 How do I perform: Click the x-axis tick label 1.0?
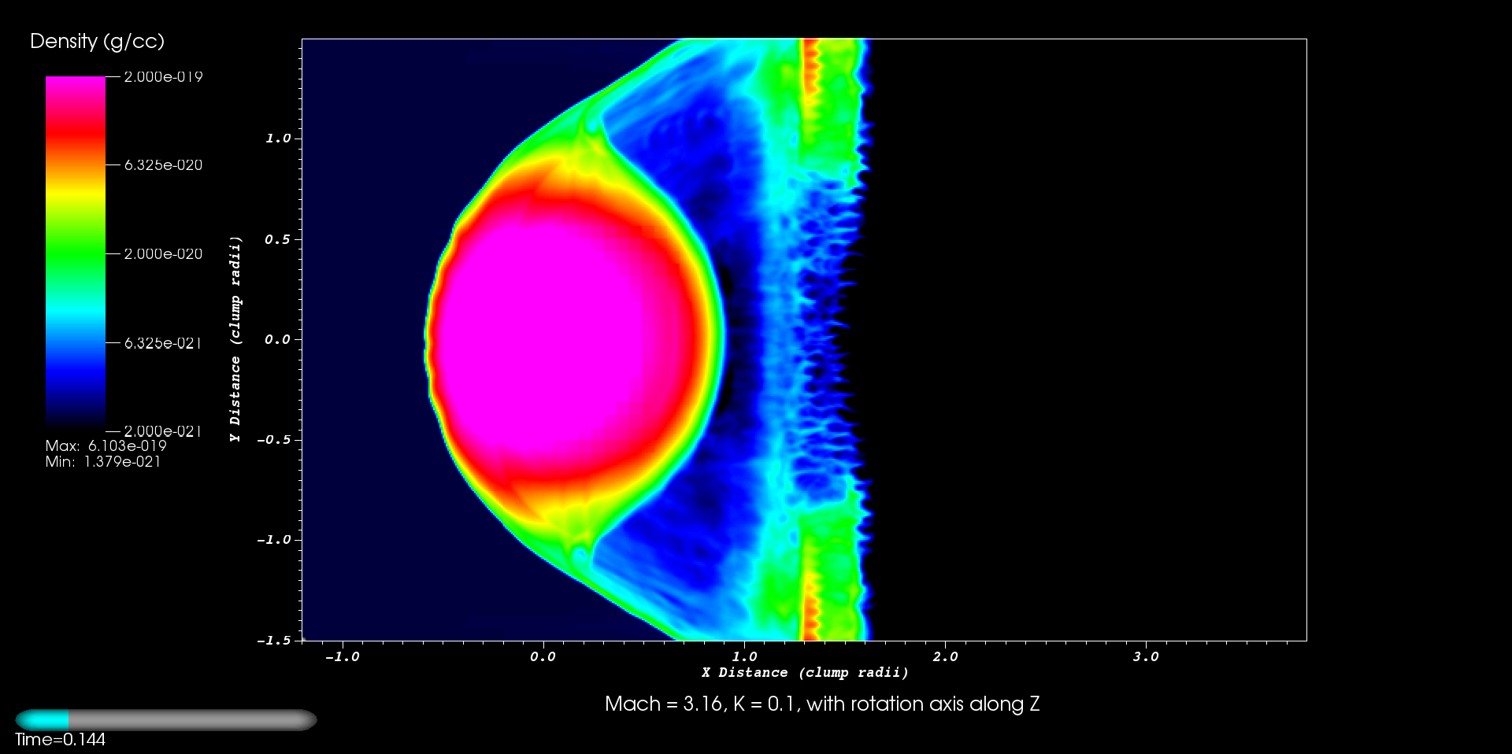tap(744, 657)
